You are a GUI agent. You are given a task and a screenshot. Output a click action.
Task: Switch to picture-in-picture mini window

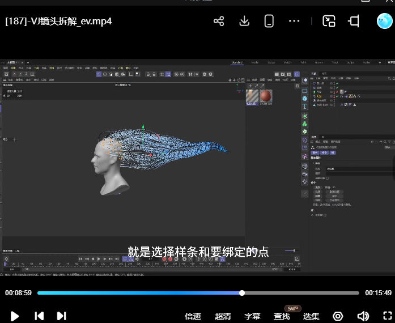tap(329, 22)
